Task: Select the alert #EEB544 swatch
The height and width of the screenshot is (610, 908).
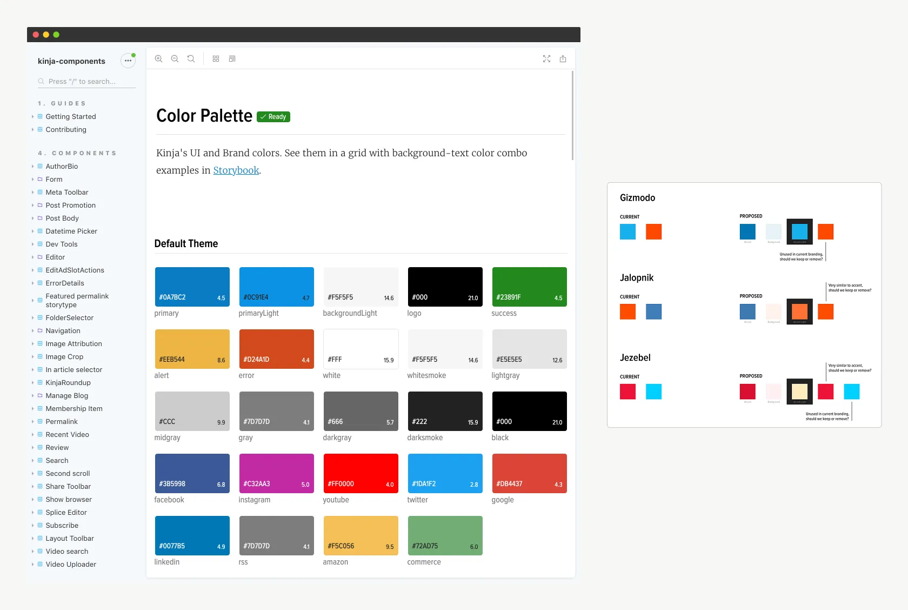Action: (x=192, y=349)
